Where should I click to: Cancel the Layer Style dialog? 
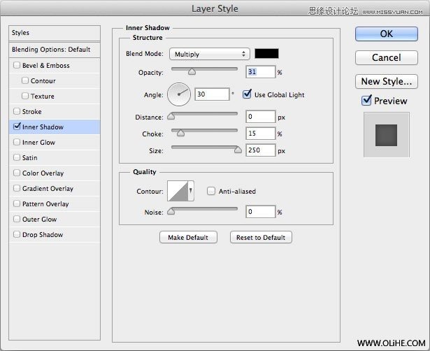(x=387, y=57)
